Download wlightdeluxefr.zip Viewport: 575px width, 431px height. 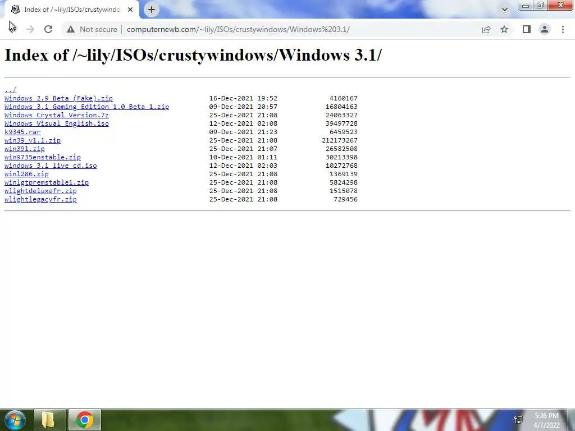click(40, 191)
